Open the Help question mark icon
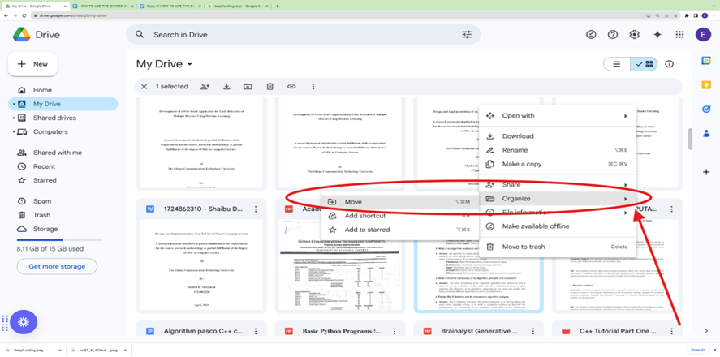This screenshot has width=720, height=357. point(613,35)
